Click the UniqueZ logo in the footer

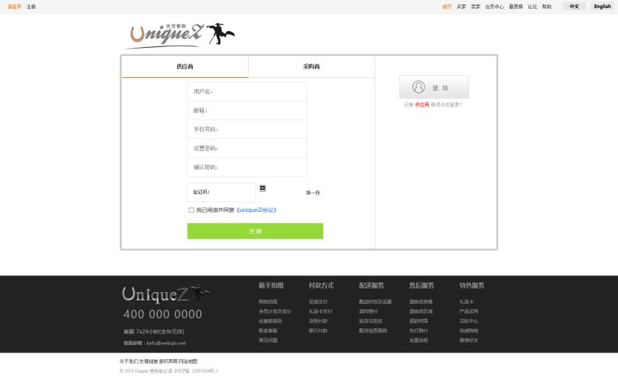pyautogui.click(x=166, y=294)
